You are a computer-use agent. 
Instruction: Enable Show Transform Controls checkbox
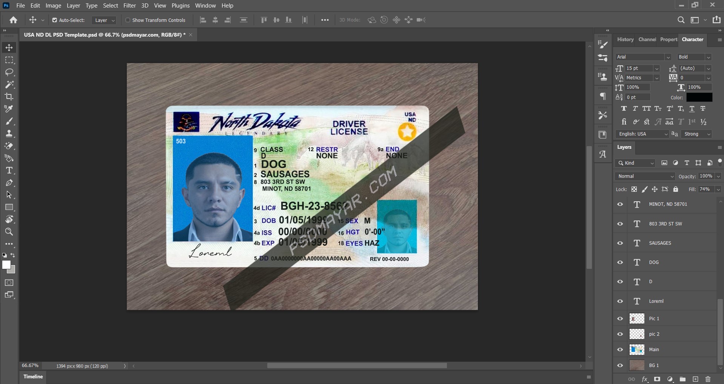pos(128,20)
